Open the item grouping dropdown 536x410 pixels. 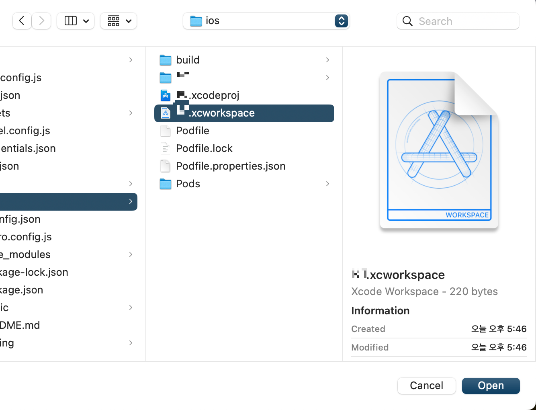coord(119,21)
